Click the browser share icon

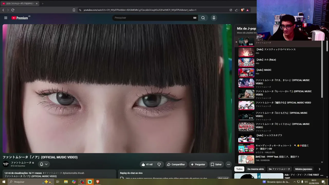(236, 10)
